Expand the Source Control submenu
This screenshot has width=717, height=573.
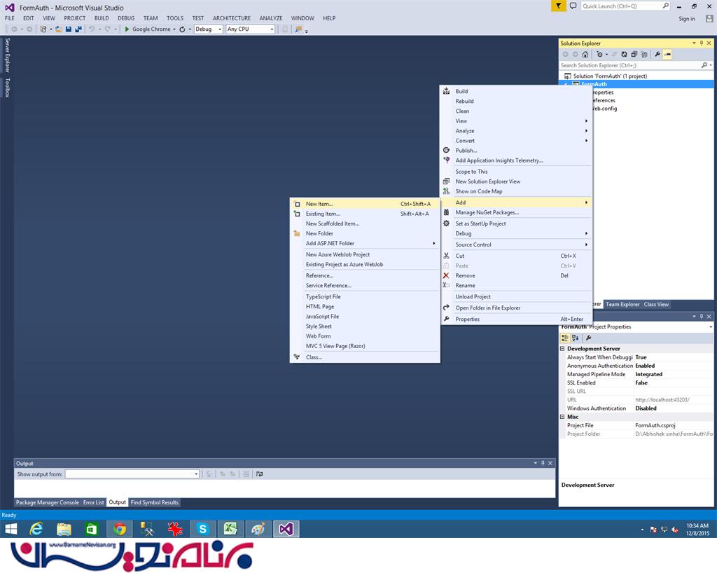[x=516, y=244]
